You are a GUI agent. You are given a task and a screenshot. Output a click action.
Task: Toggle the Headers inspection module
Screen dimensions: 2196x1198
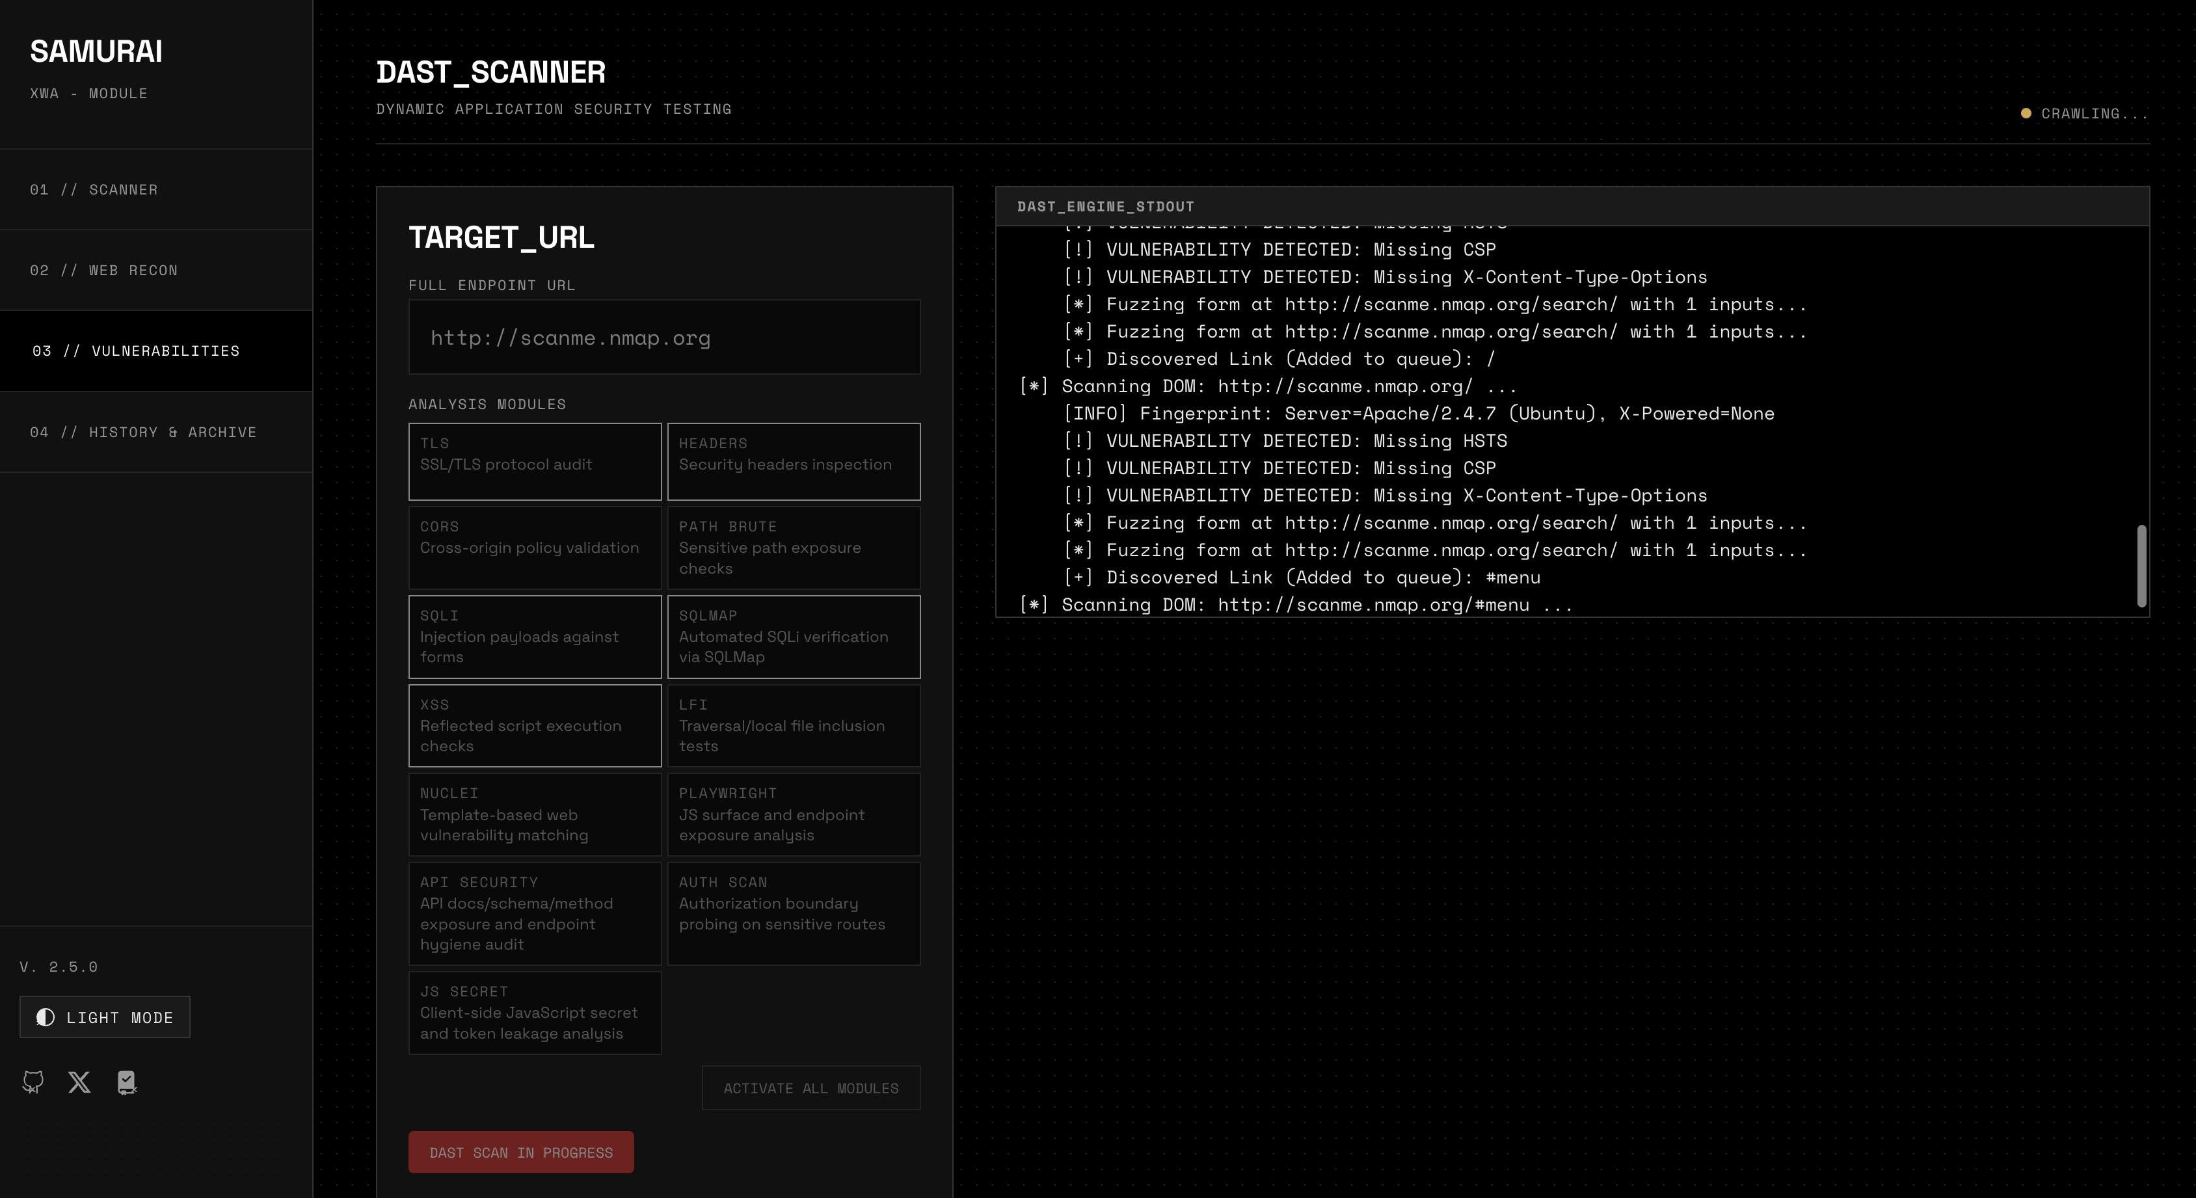(794, 461)
